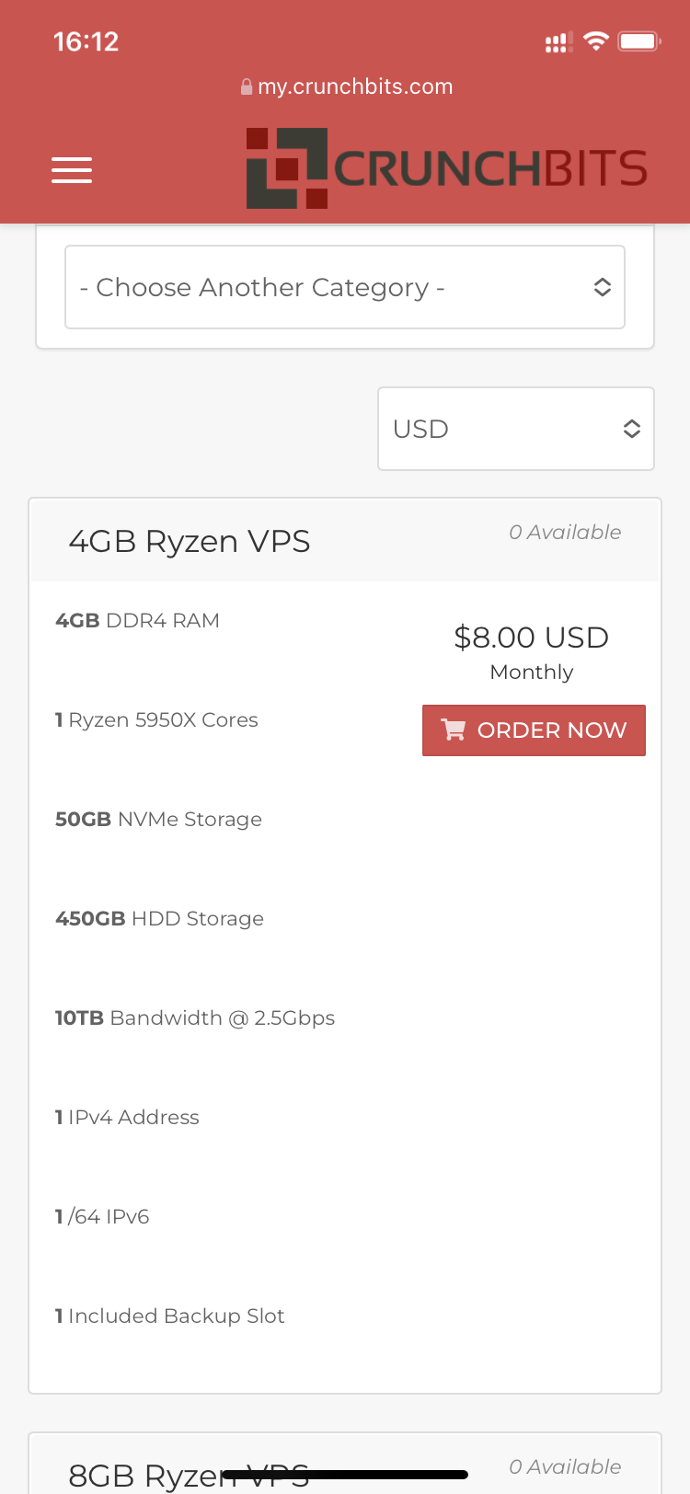This screenshot has height=1494, width=690.
Task: Click the shopping cart icon on Order Now
Action: (453, 730)
